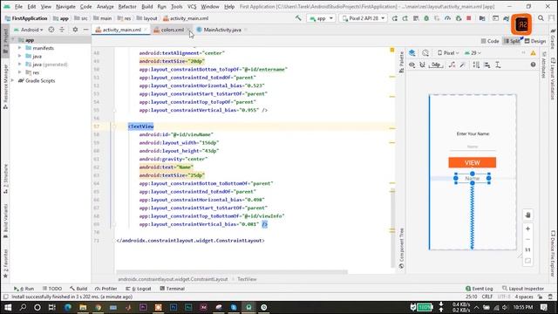Click the guidelines icon in design toolbar
The image size is (558, 314).
(498, 65)
